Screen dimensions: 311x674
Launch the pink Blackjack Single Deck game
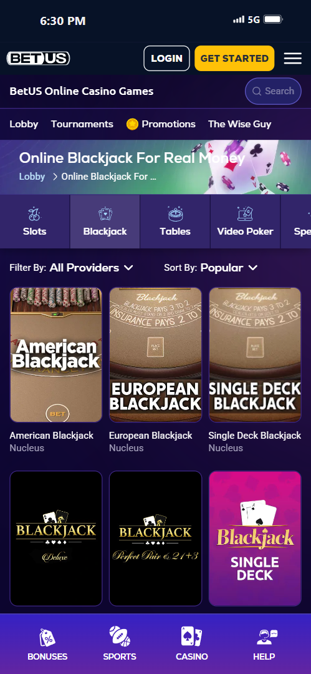coord(255,539)
